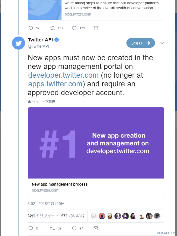
Task: Expand the tweet options chevron menu
Action: tap(162, 43)
